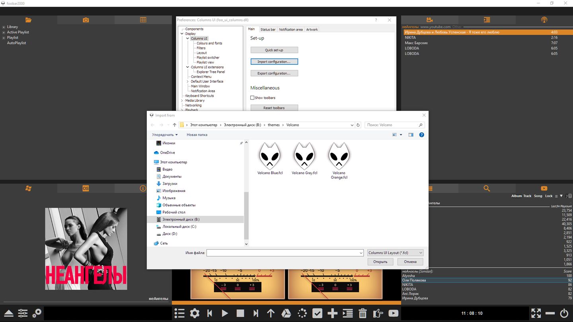Click the power icon at bottom right
Image resolution: width=573 pixels, height=322 pixels.
pos(564,313)
